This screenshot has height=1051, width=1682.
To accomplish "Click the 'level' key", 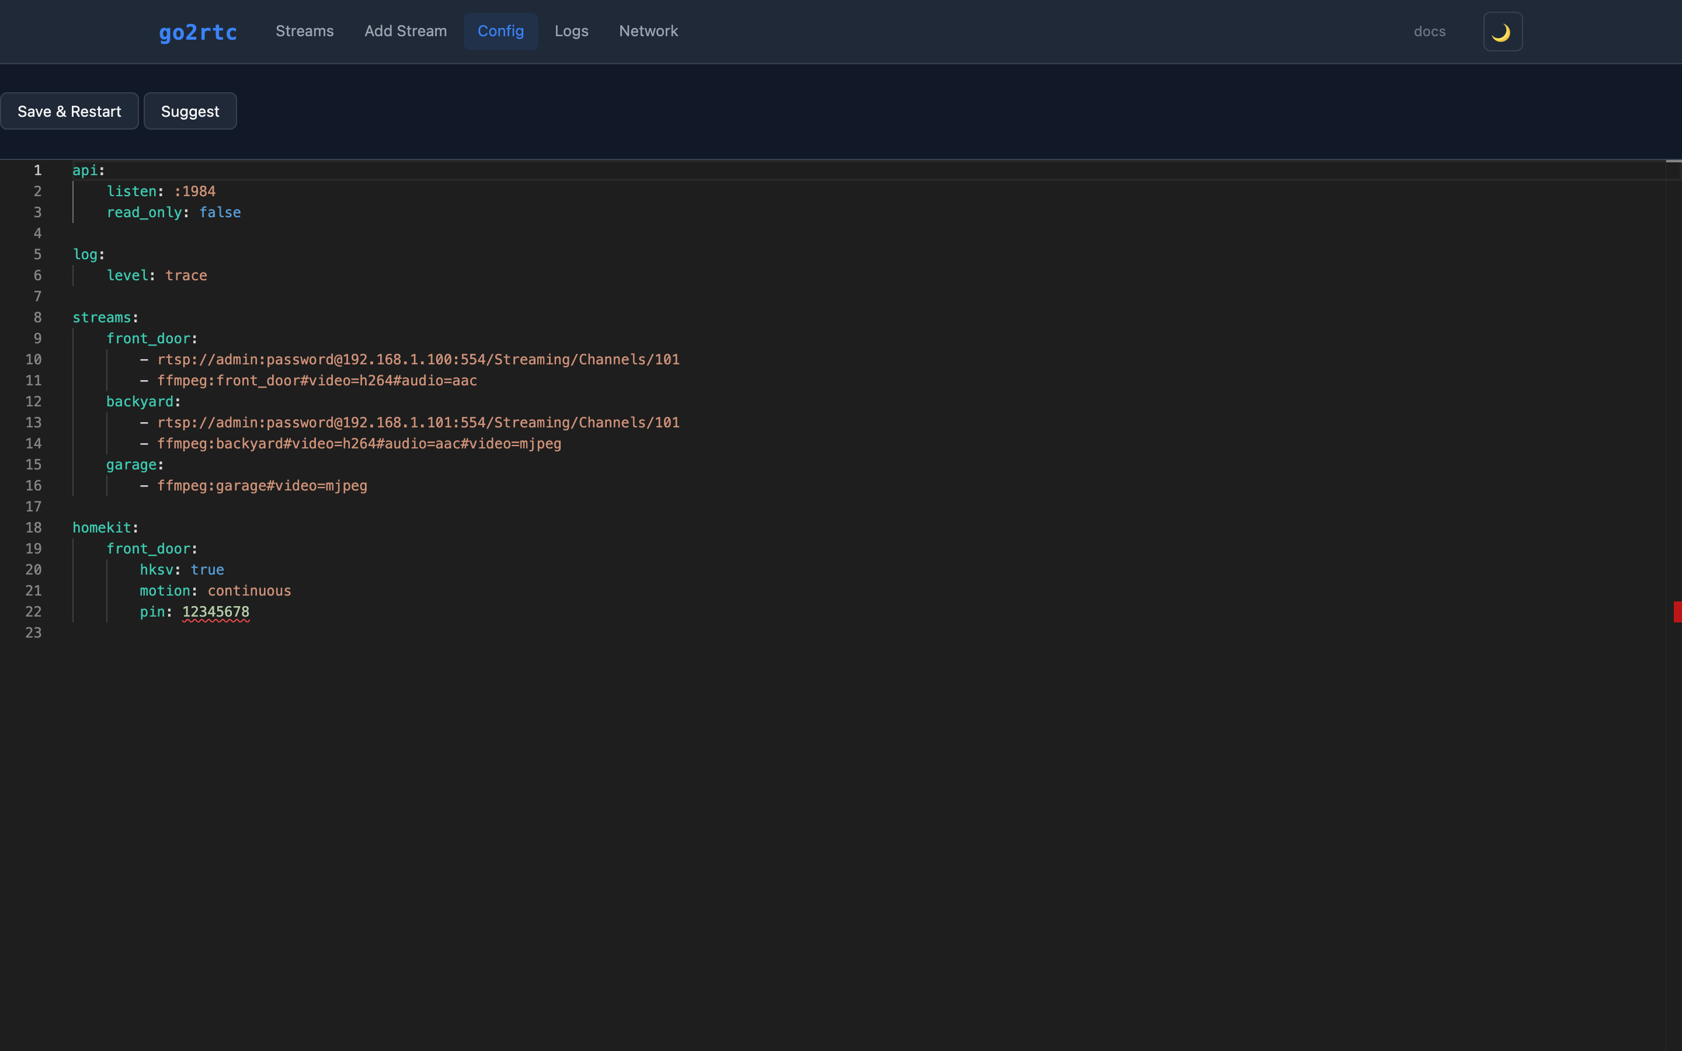I will click(127, 275).
